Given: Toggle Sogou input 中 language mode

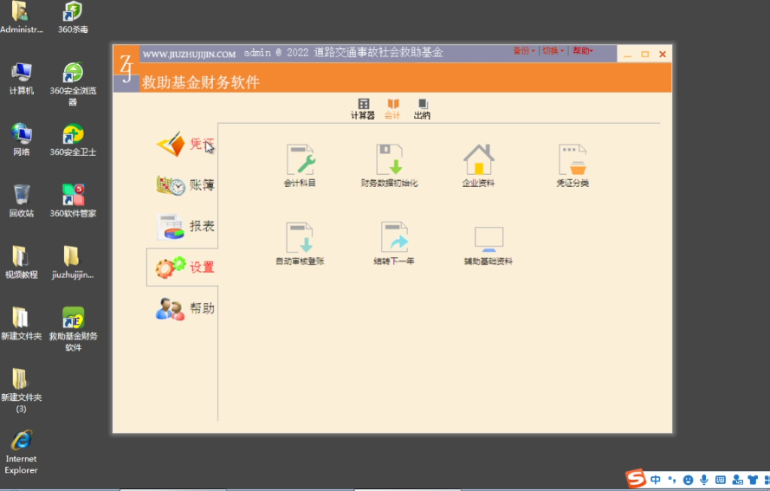Looking at the screenshot, I should coord(656,479).
